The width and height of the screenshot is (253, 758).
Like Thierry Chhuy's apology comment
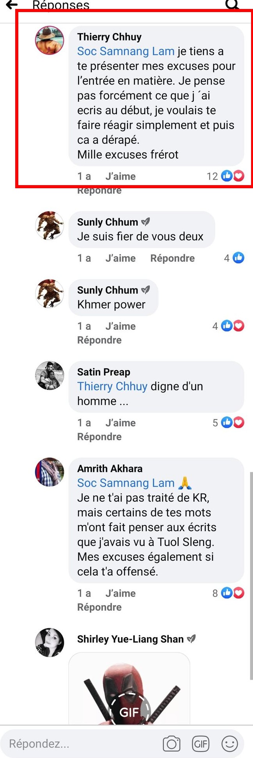(x=120, y=176)
